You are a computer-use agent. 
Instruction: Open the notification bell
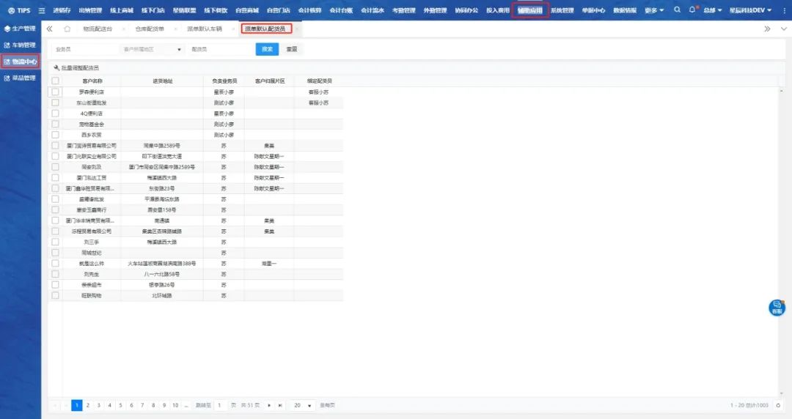[x=692, y=10]
